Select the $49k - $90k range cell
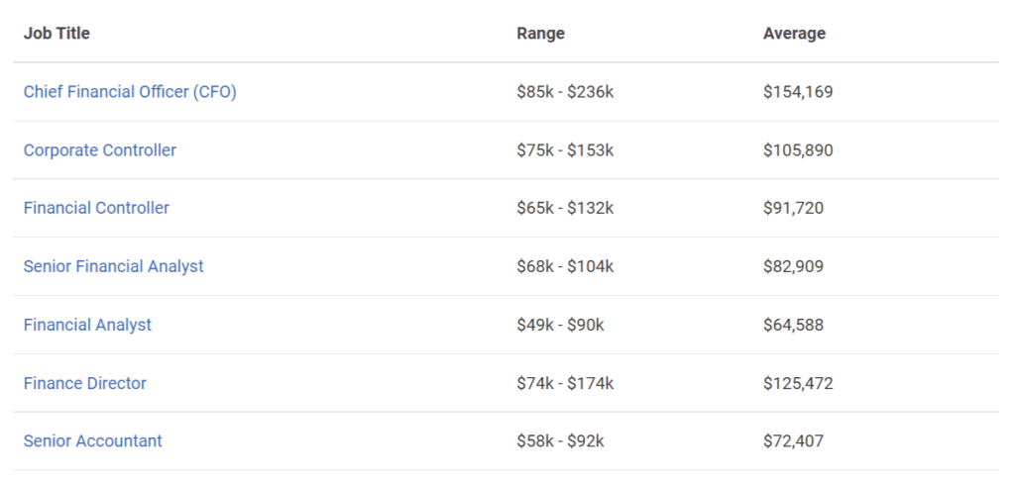Viewport: 1015px width, 484px height. click(561, 325)
